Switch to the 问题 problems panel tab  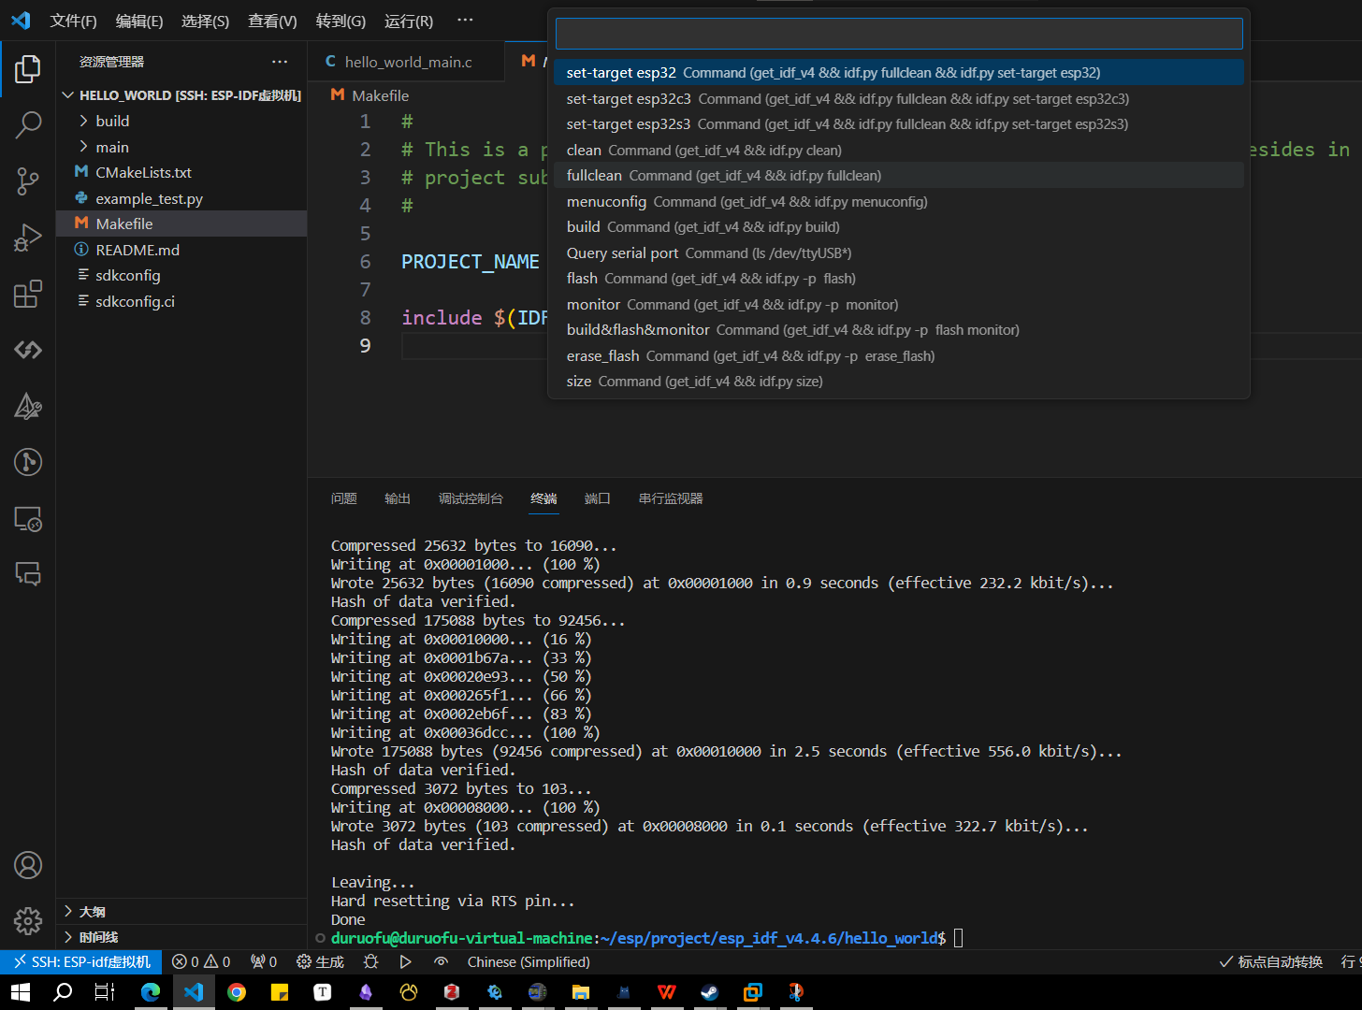(x=344, y=498)
